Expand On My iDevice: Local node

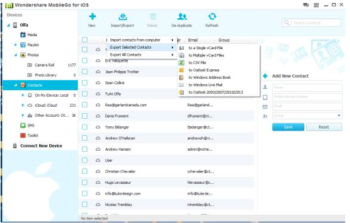click(x=23, y=95)
